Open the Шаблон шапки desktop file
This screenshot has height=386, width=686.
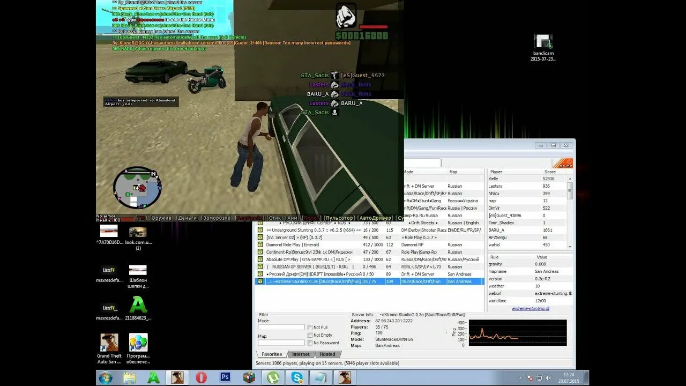coord(138,276)
